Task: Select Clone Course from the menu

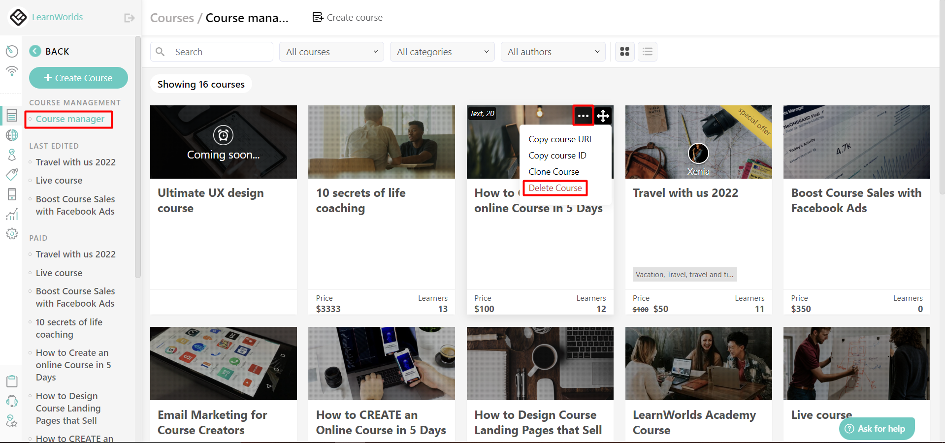Action: [x=554, y=171]
